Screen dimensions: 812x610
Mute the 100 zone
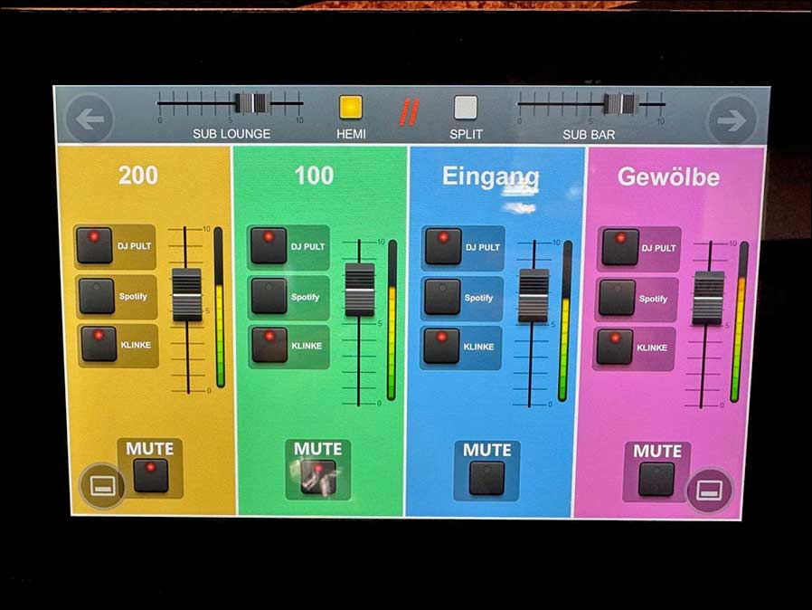318,477
